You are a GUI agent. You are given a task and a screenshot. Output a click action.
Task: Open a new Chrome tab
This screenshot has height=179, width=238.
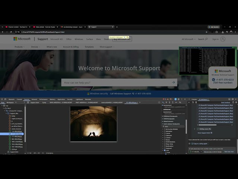pos(117,27)
